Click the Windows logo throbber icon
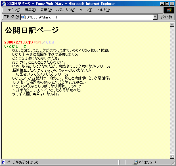This screenshot has height=166, width=176. point(169,10)
